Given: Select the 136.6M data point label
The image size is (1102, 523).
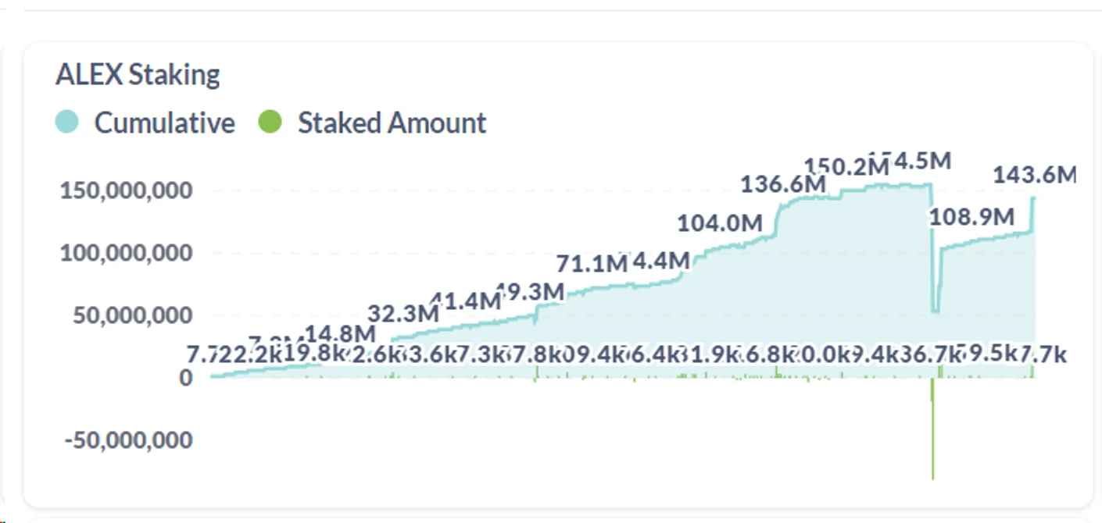Looking at the screenshot, I should coord(783,184).
